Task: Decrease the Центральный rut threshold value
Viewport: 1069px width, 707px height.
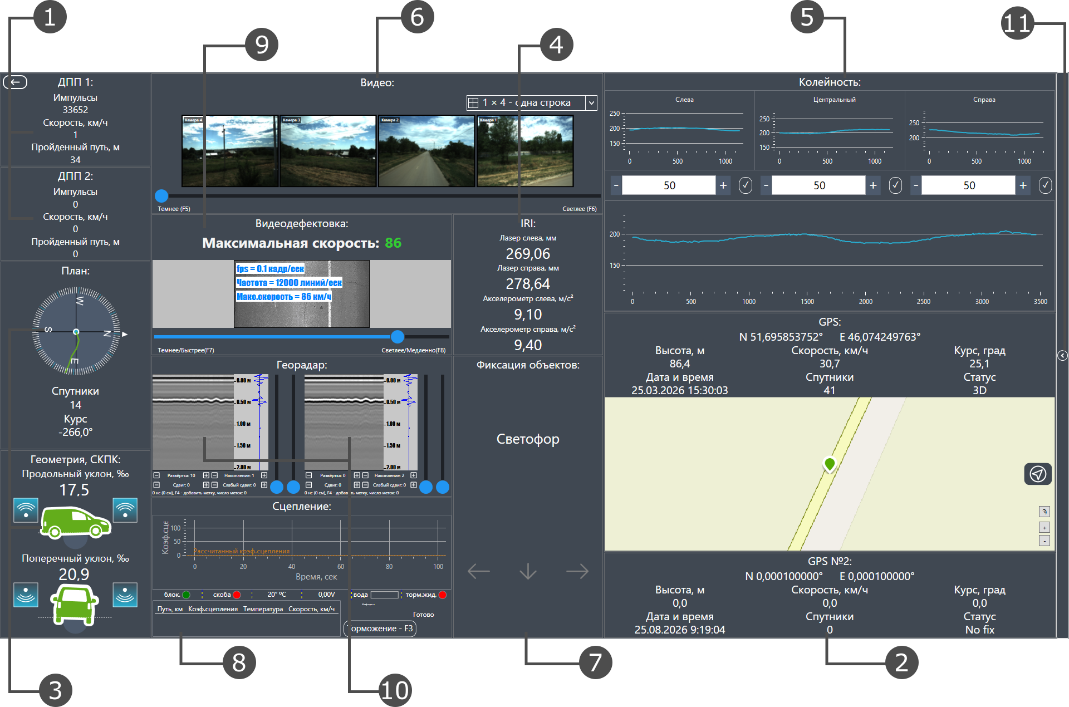Action: pyautogui.click(x=766, y=185)
